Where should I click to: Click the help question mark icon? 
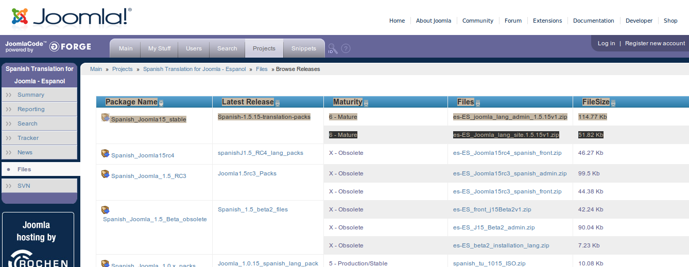pyautogui.click(x=346, y=48)
